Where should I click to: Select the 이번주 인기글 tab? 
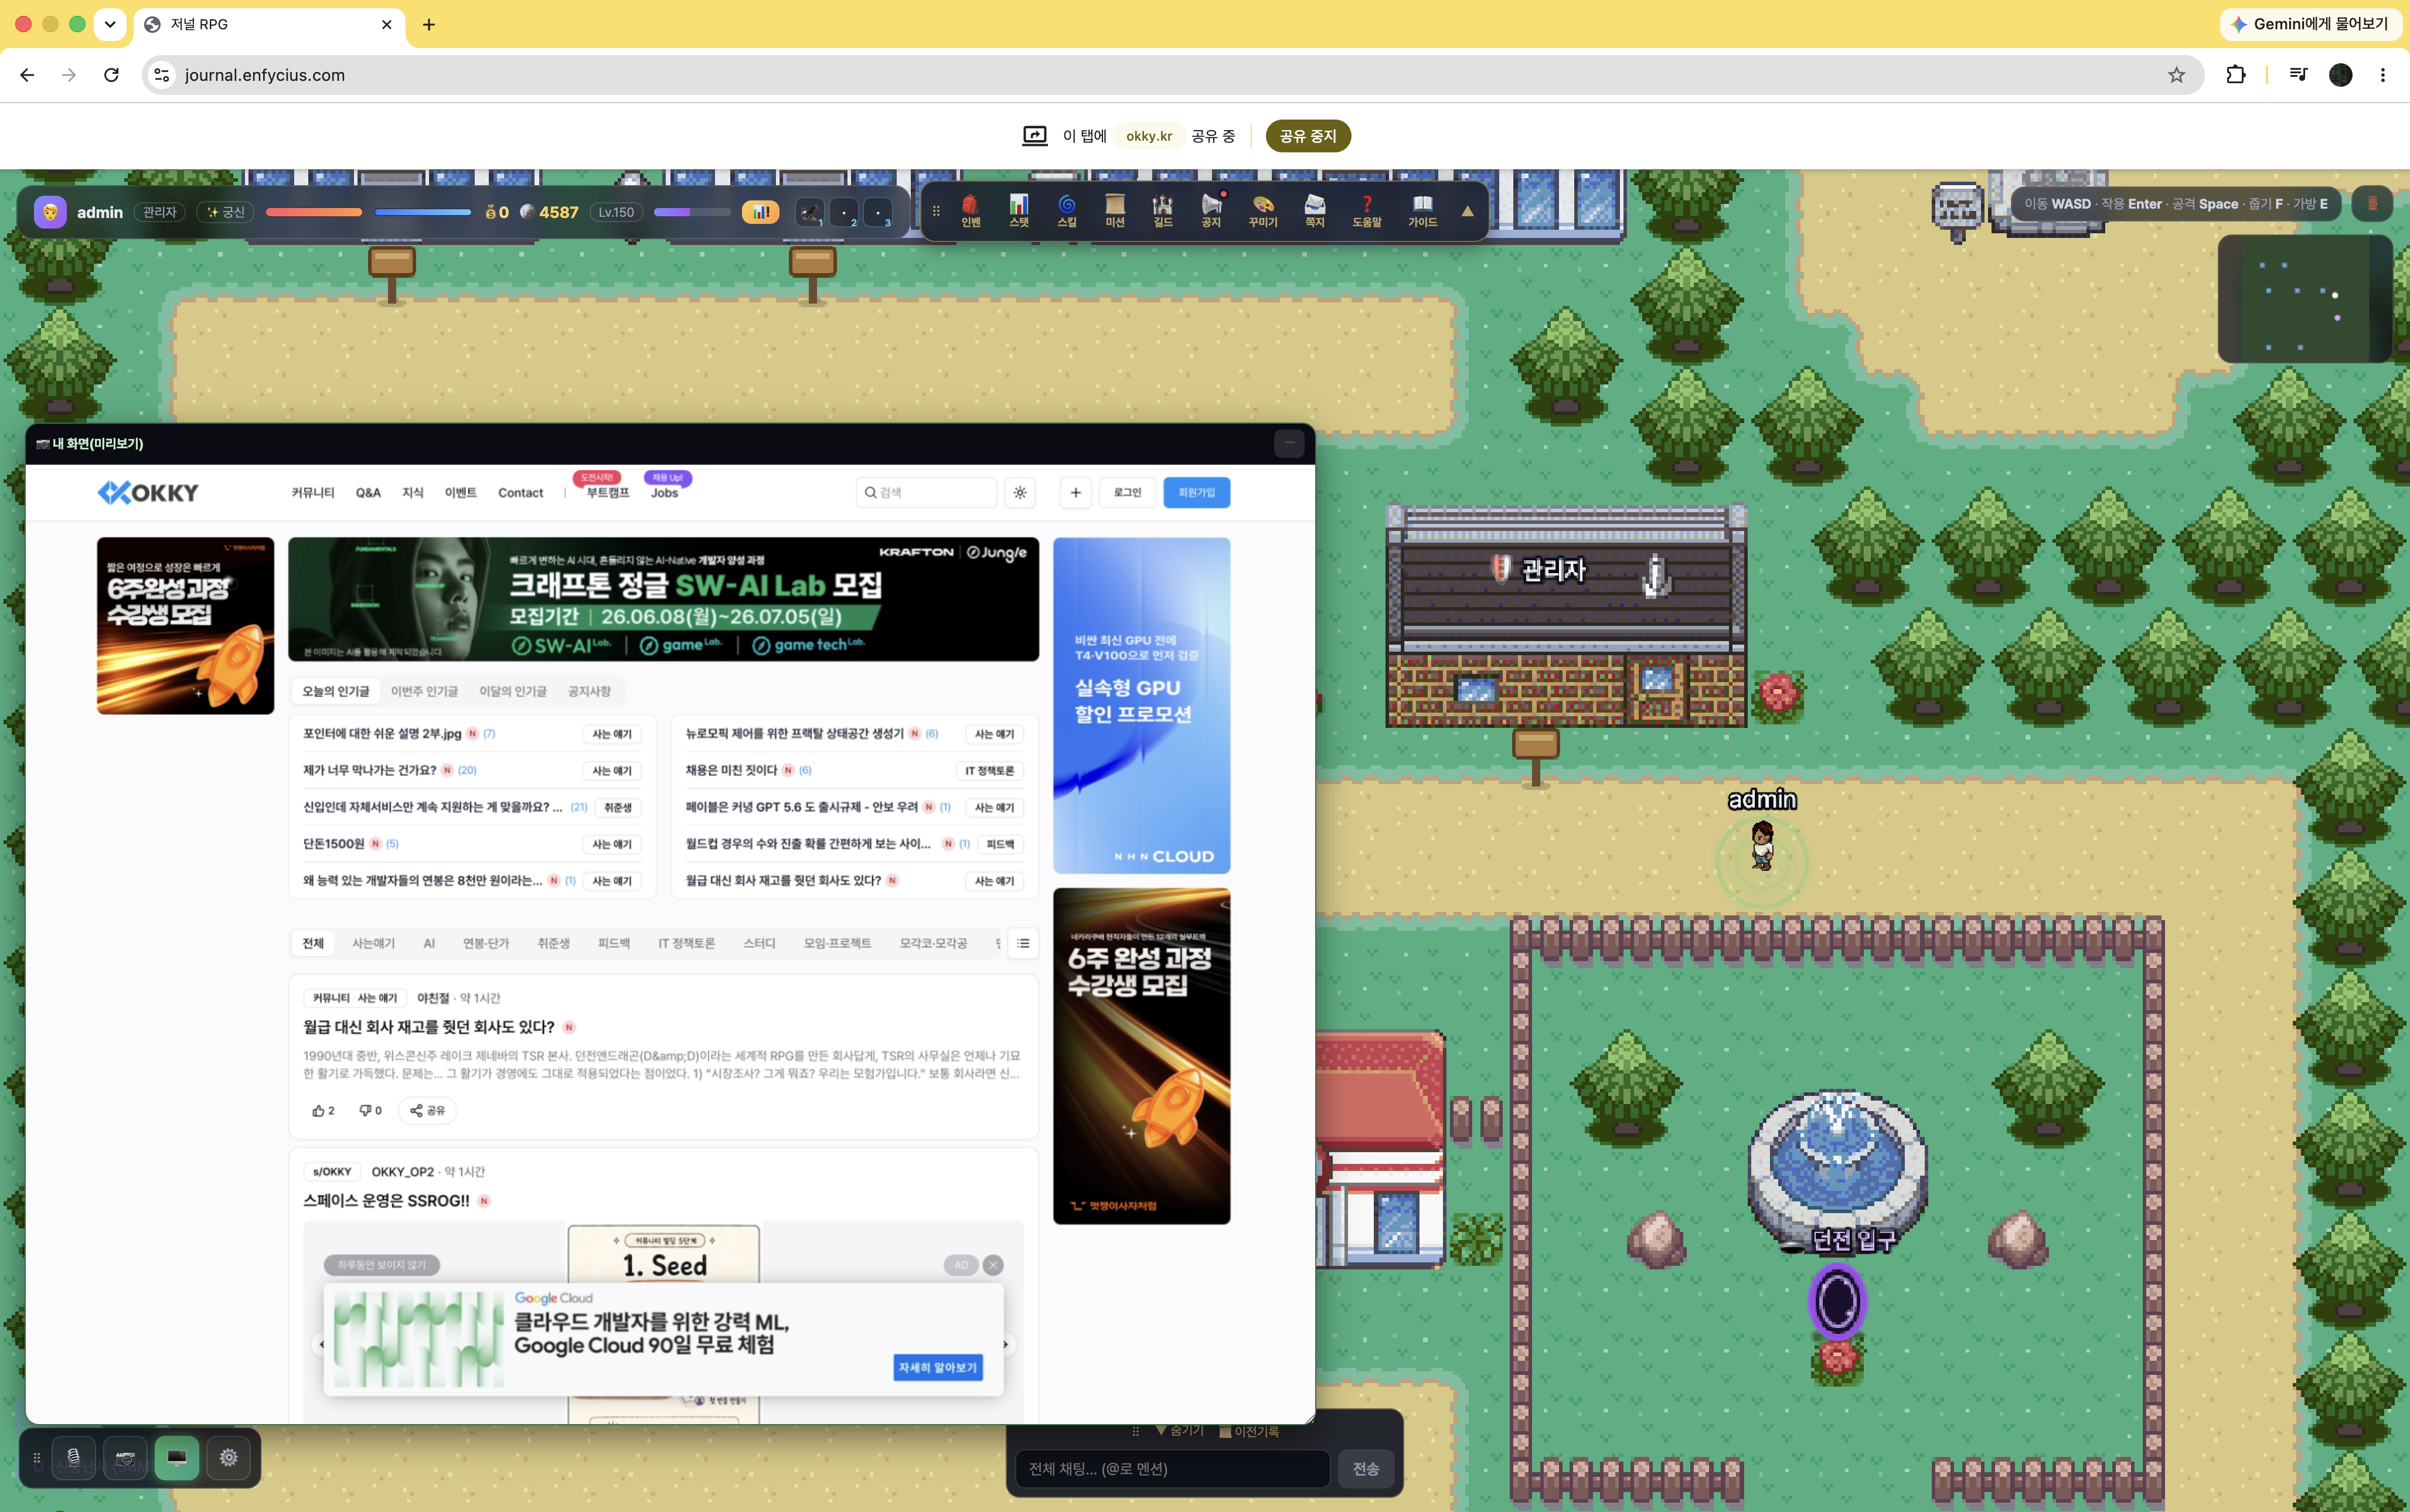(x=424, y=691)
